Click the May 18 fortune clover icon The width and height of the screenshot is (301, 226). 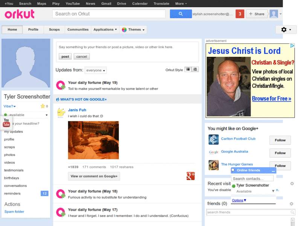[61, 194]
